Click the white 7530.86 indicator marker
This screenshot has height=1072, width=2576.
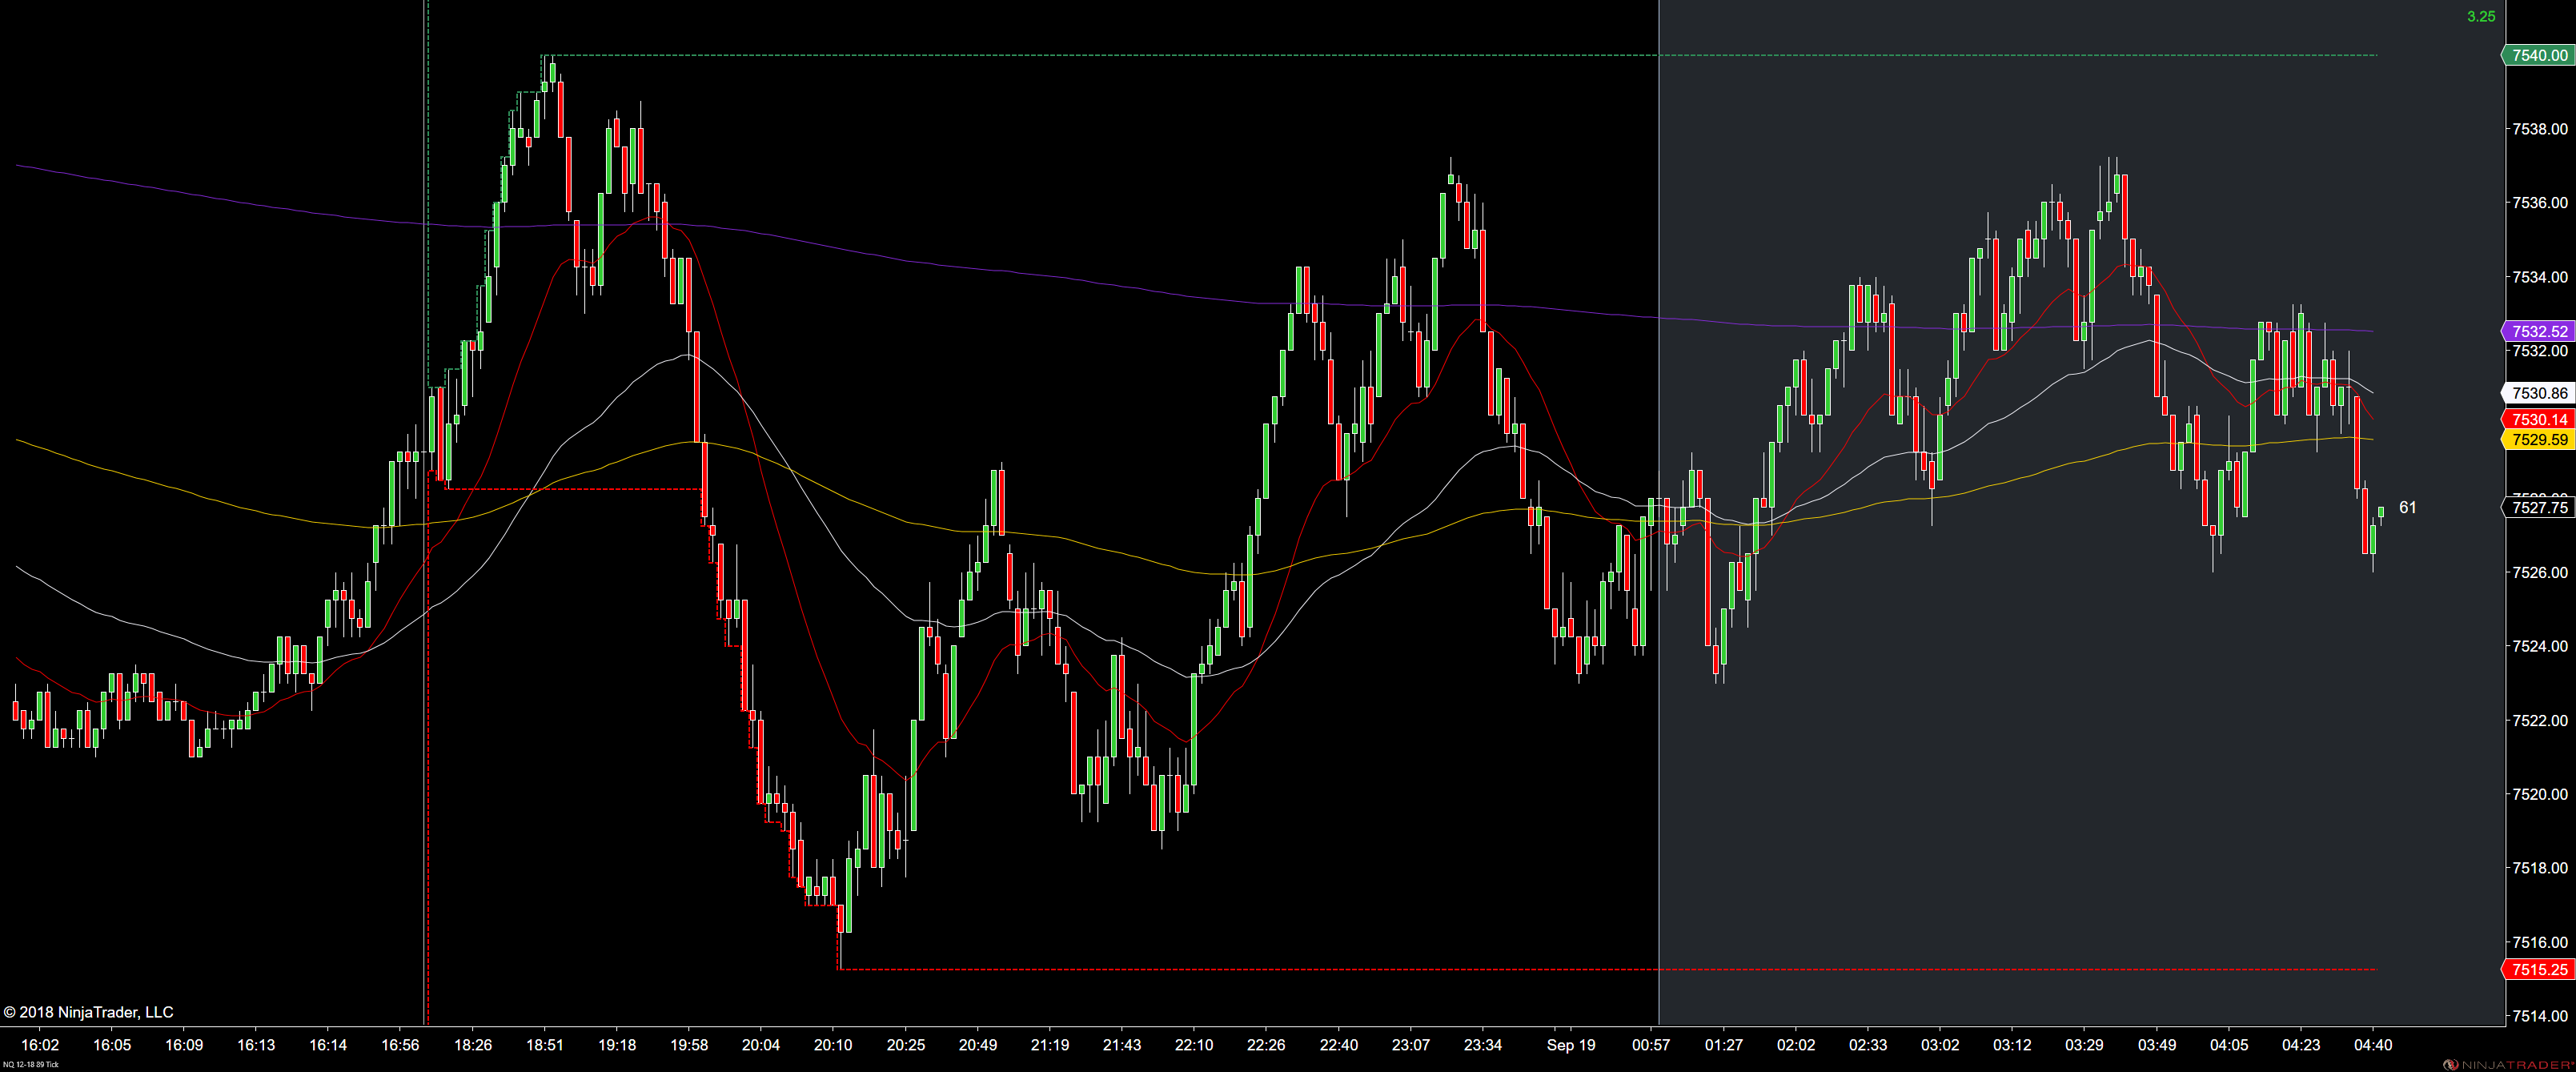pyautogui.click(x=2538, y=393)
